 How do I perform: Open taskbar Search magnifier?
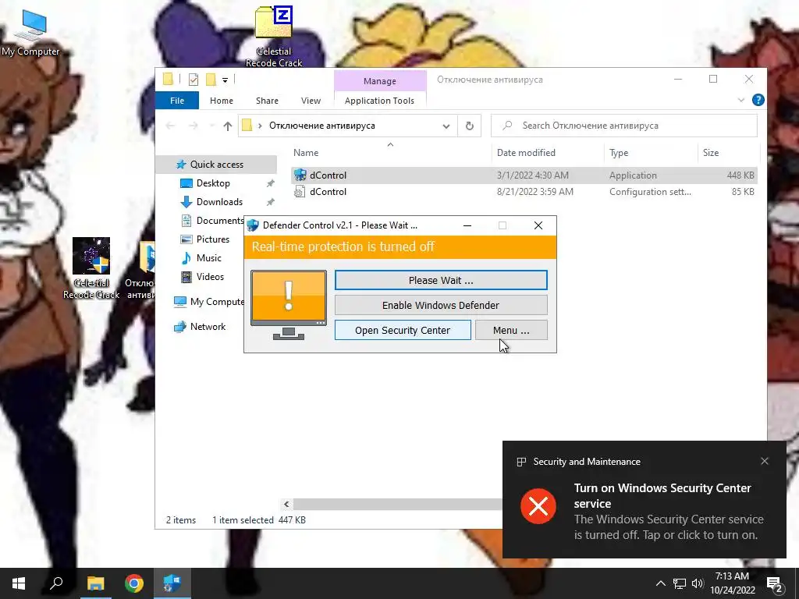(56, 583)
